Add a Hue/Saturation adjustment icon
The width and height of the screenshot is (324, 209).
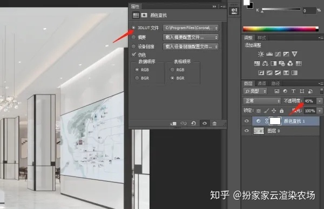[x=257, y=63]
